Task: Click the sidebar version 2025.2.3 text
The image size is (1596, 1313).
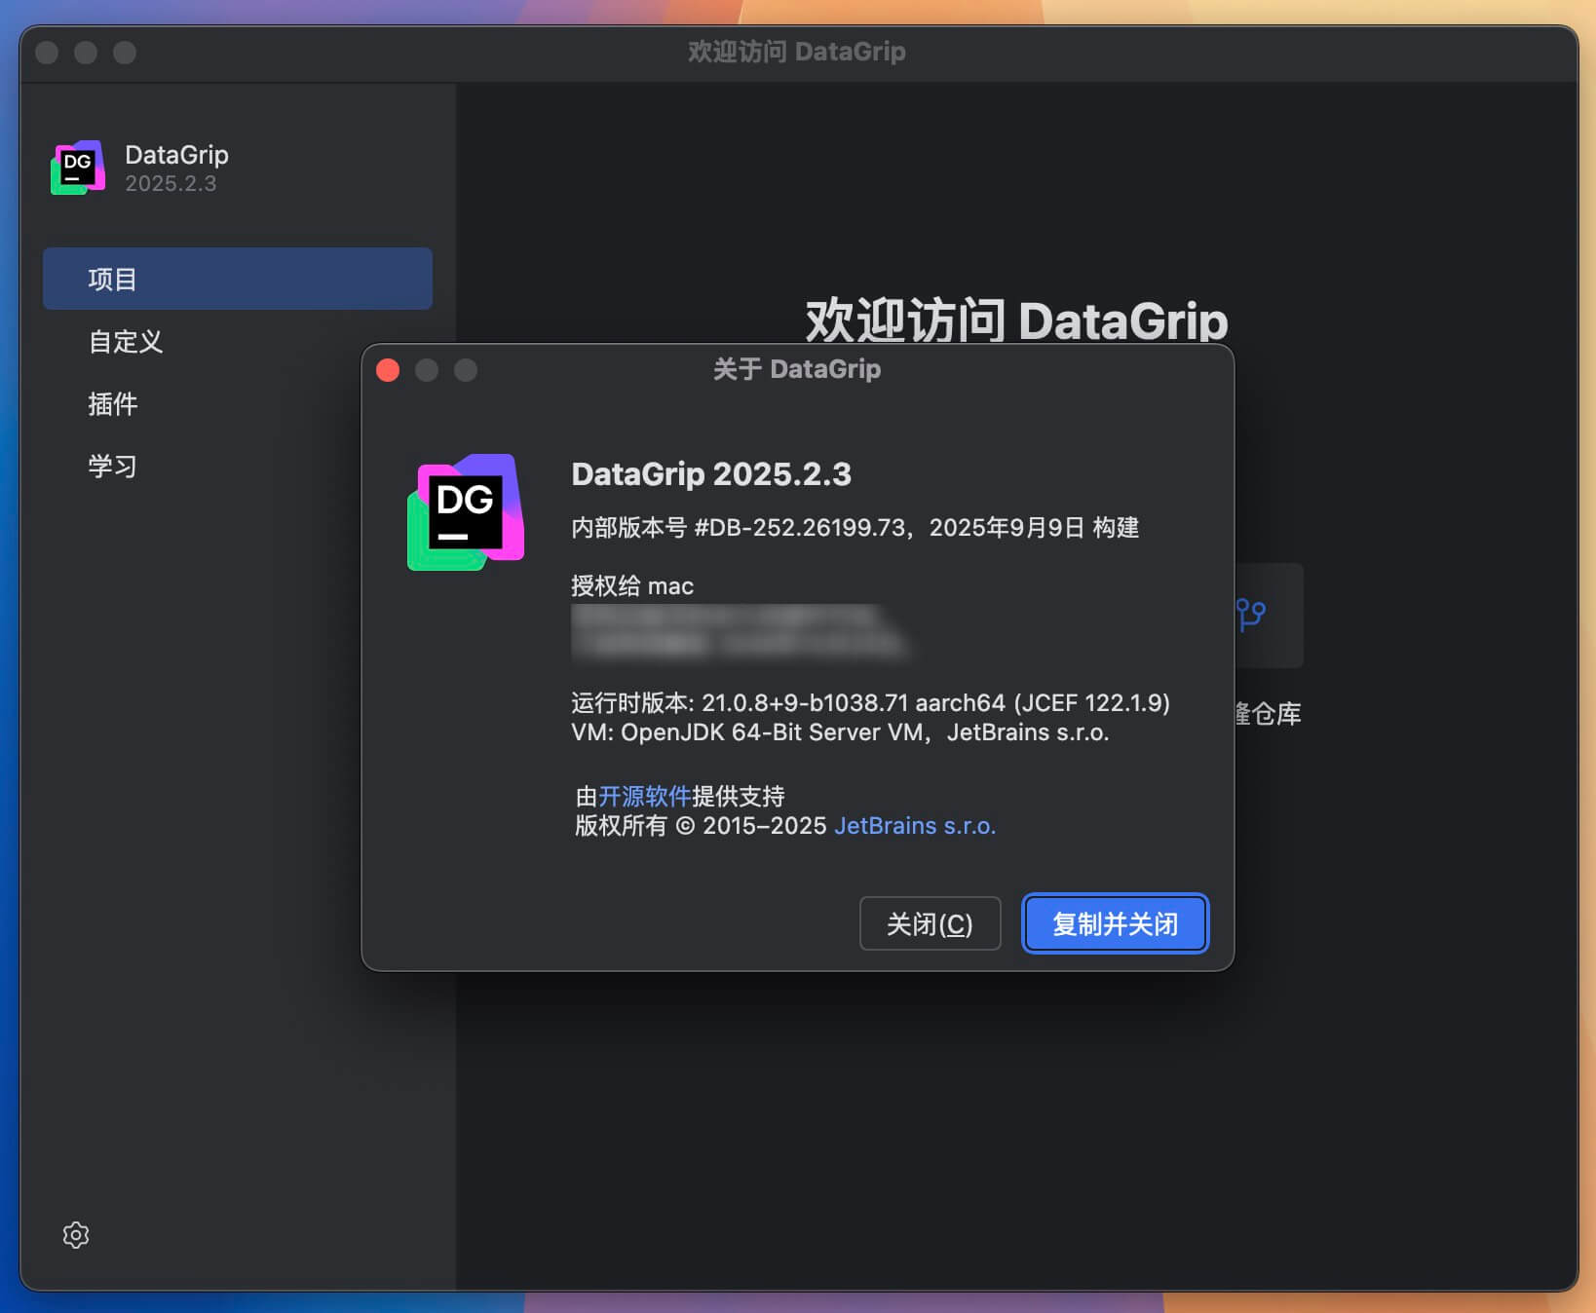Action: pyautogui.click(x=171, y=183)
